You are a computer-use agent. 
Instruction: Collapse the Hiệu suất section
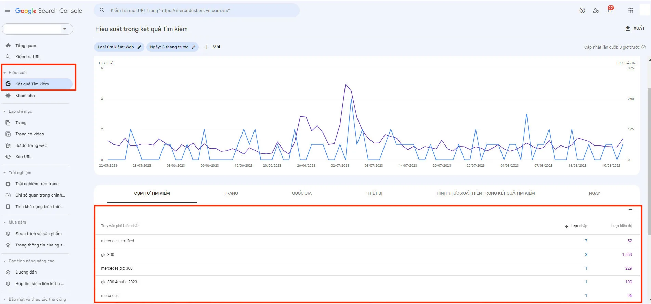[x=5, y=73]
